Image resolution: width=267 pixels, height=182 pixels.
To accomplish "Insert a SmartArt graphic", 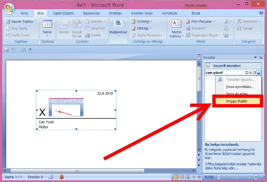I will tap(95, 28).
